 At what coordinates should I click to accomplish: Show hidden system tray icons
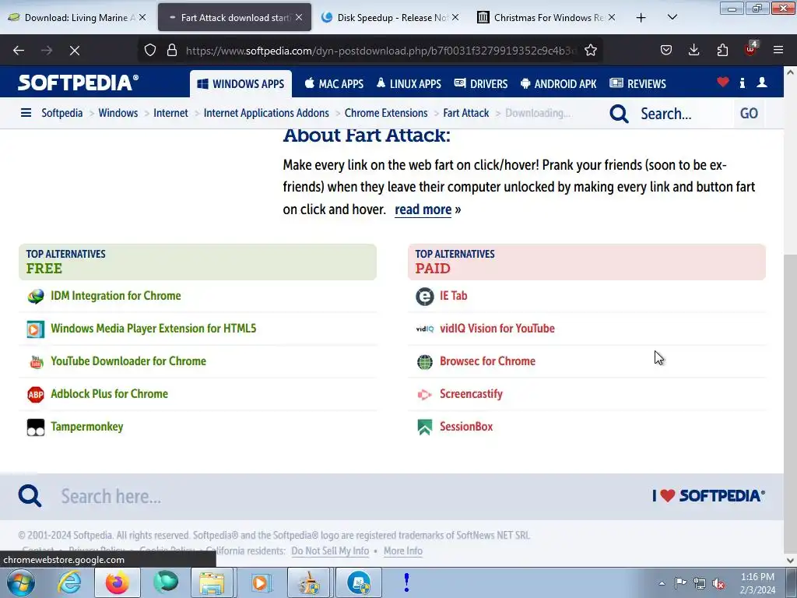[x=662, y=583]
